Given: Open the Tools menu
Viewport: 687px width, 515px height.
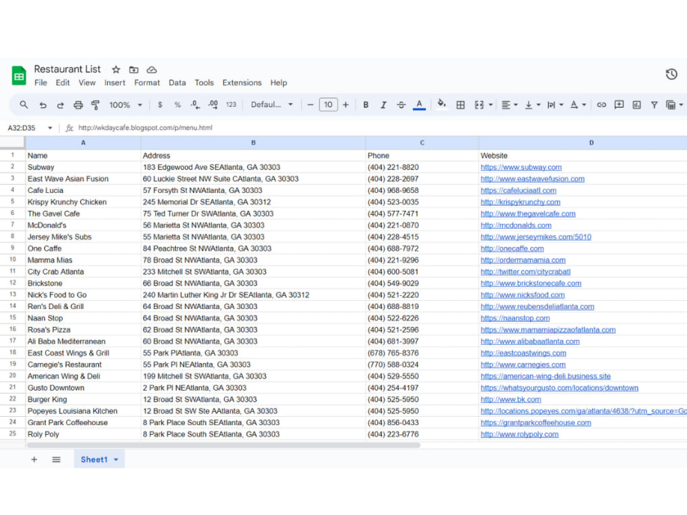Looking at the screenshot, I should tap(204, 83).
